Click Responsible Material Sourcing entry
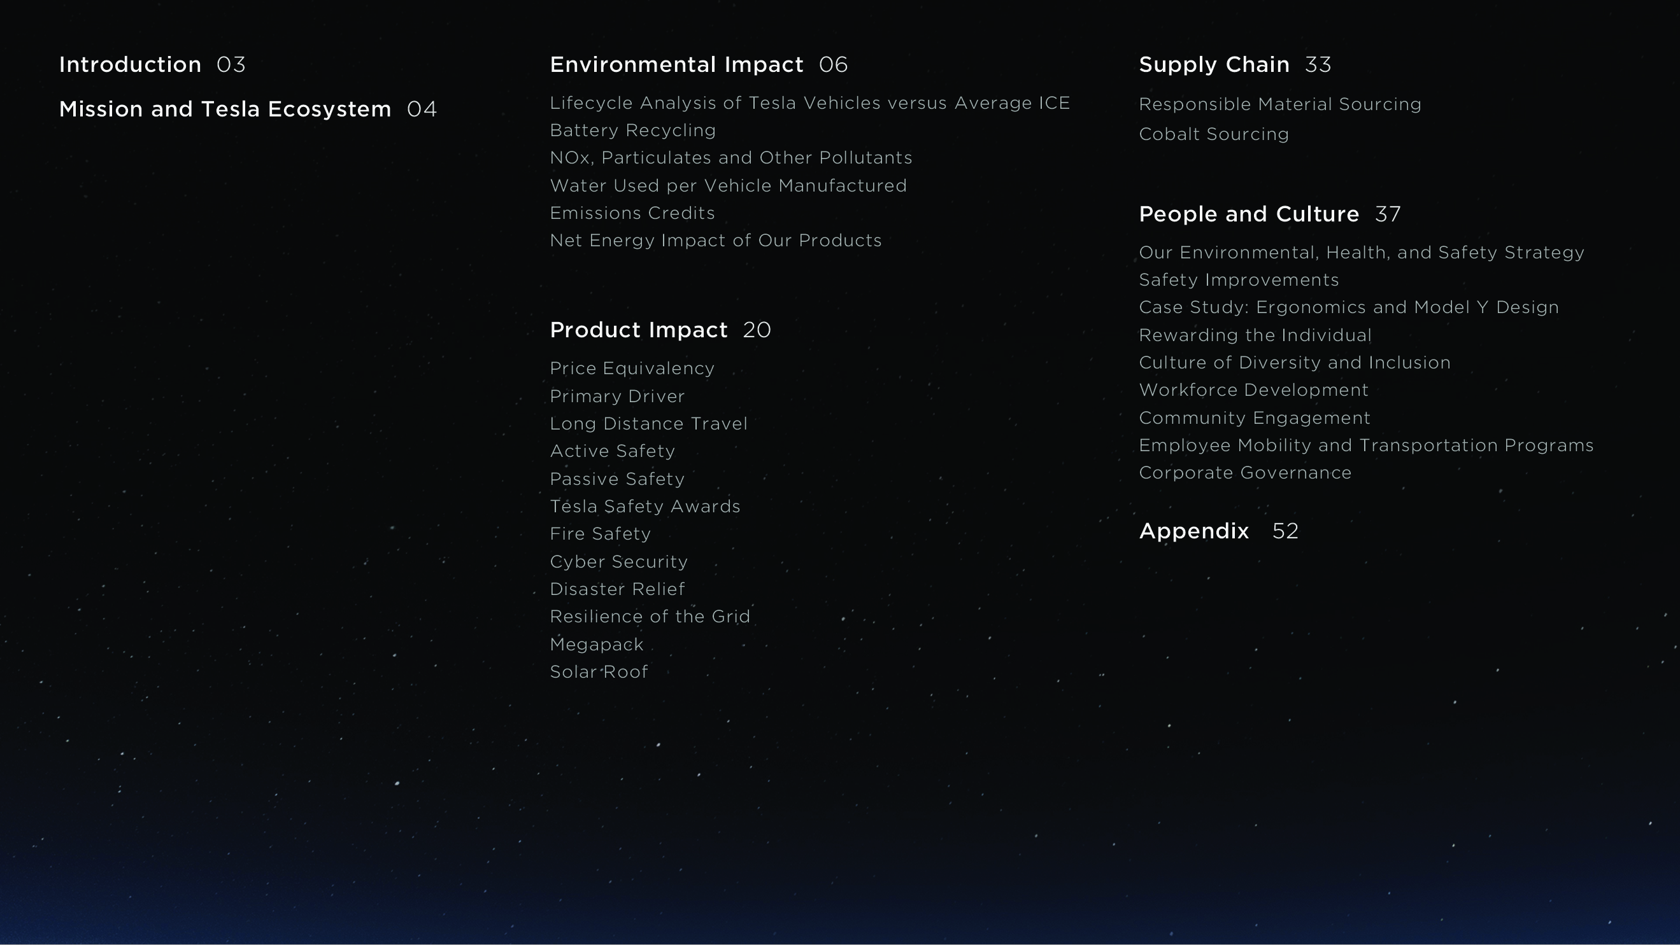Screen dimensions: 1680x945 tap(1279, 104)
